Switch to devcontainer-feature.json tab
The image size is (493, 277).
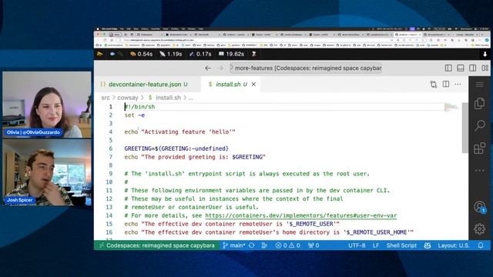click(x=145, y=85)
